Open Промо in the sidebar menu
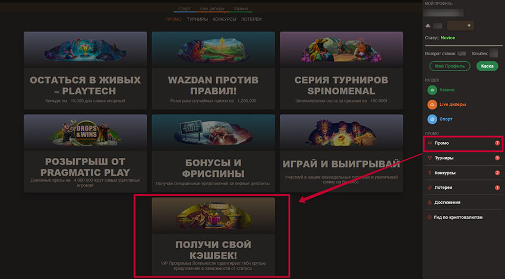The width and height of the screenshot is (505, 279). (463, 143)
